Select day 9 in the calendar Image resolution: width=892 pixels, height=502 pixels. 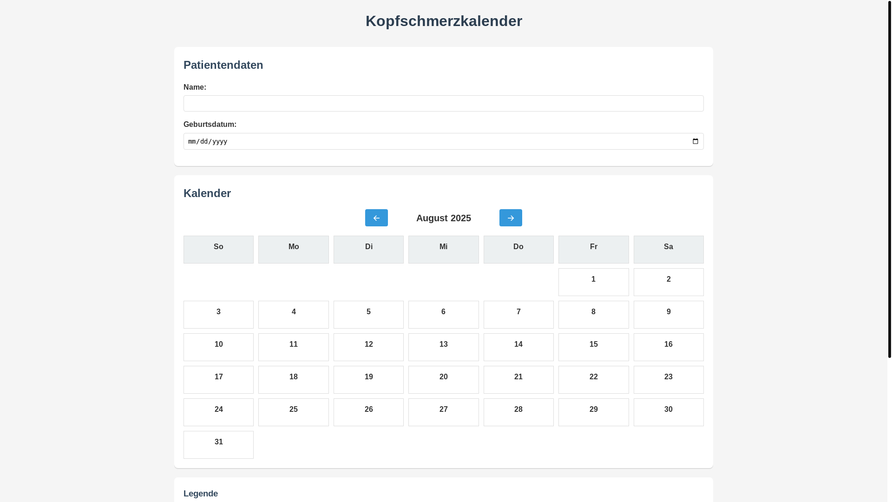point(669,315)
